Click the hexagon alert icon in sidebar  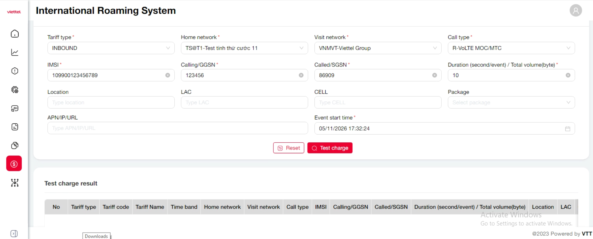tap(15, 71)
